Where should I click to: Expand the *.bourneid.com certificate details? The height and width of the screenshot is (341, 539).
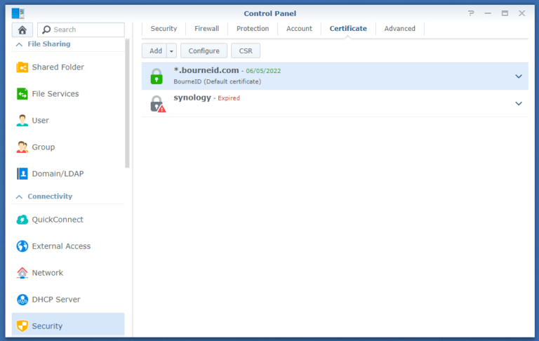519,76
